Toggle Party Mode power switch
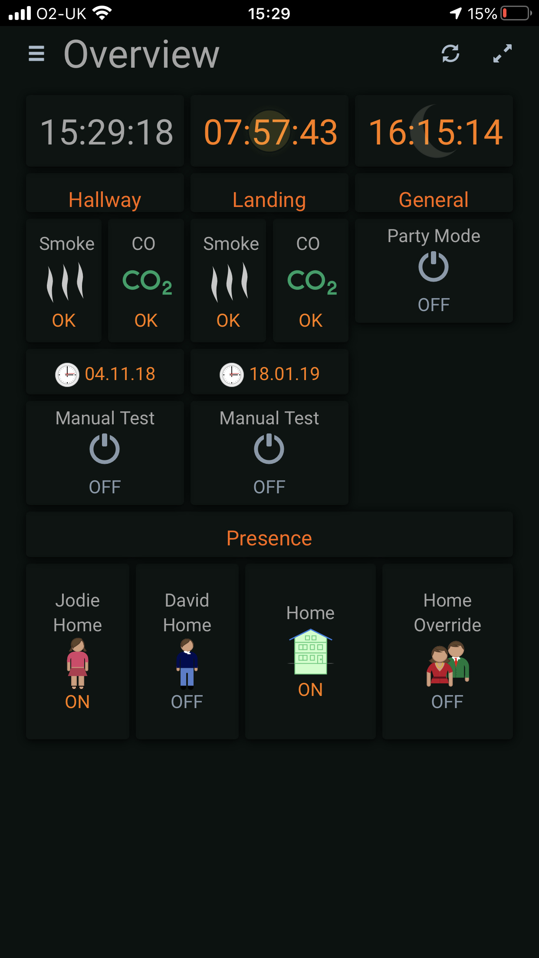This screenshot has width=539, height=958. coord(434,267)
